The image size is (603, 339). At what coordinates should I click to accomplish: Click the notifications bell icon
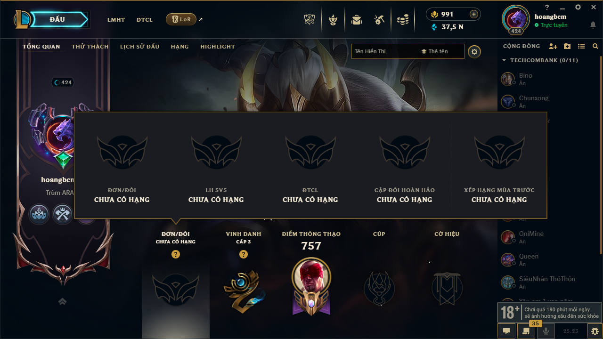[593, 25]
